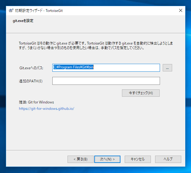This screenshot has height=173, width=191.
Task: Click the description paragraph about git.exe detection
Action: click(x=96, y=45)
